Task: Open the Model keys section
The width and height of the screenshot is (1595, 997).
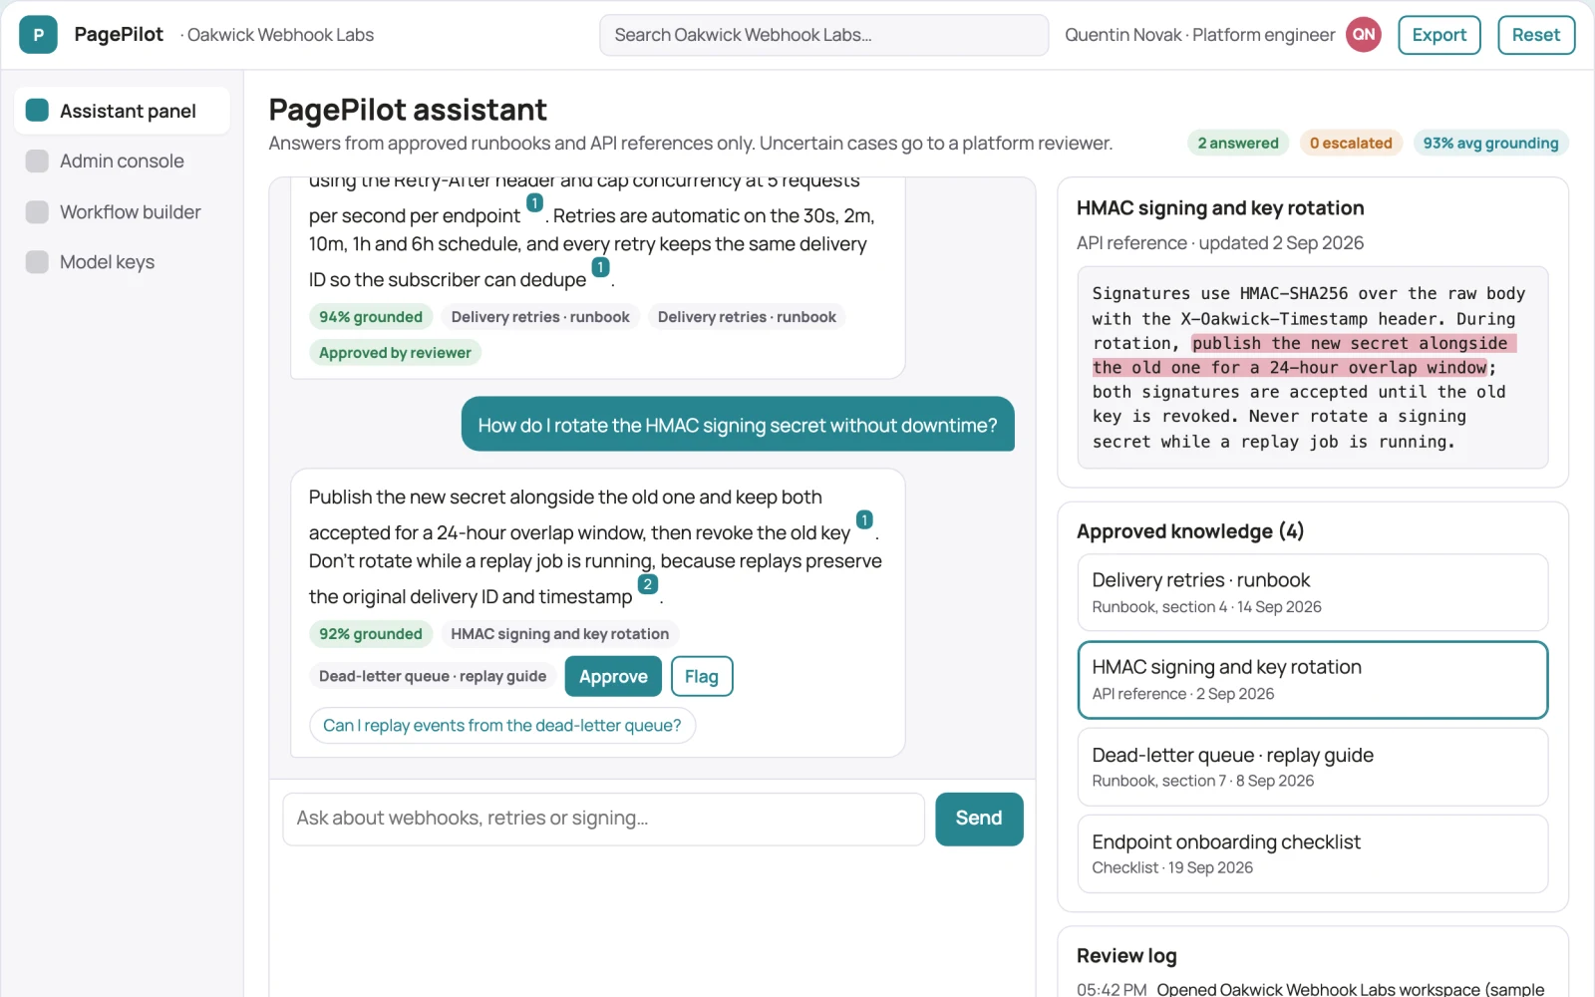Action: pos(122,262)
